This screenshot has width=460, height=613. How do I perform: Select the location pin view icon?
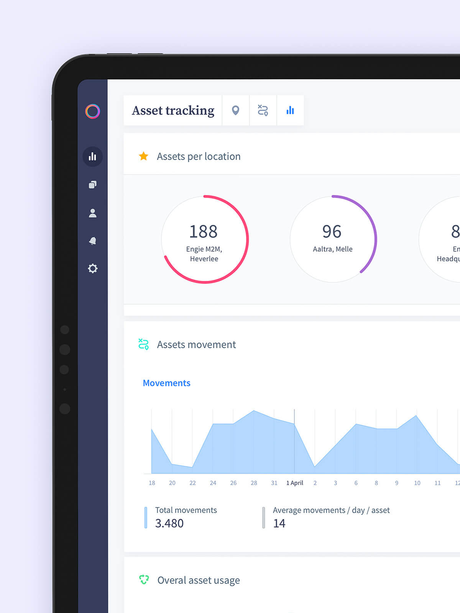(236, 110)
